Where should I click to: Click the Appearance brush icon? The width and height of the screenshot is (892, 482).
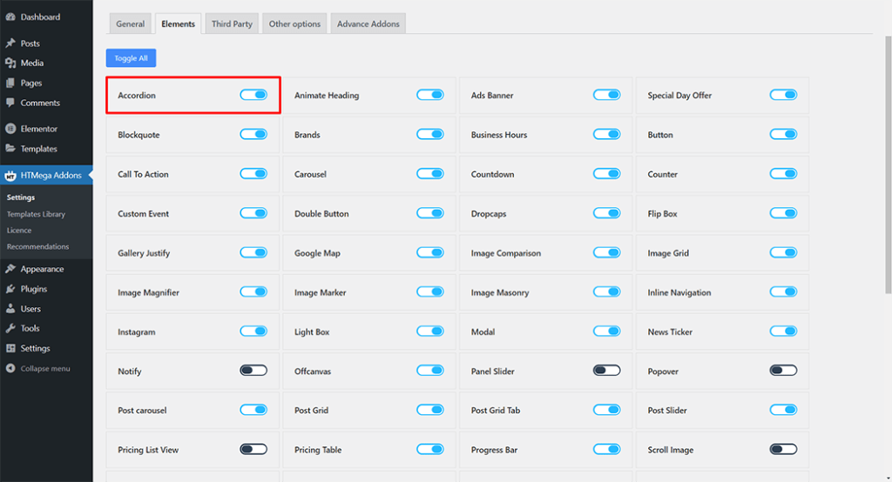point(10,269)
